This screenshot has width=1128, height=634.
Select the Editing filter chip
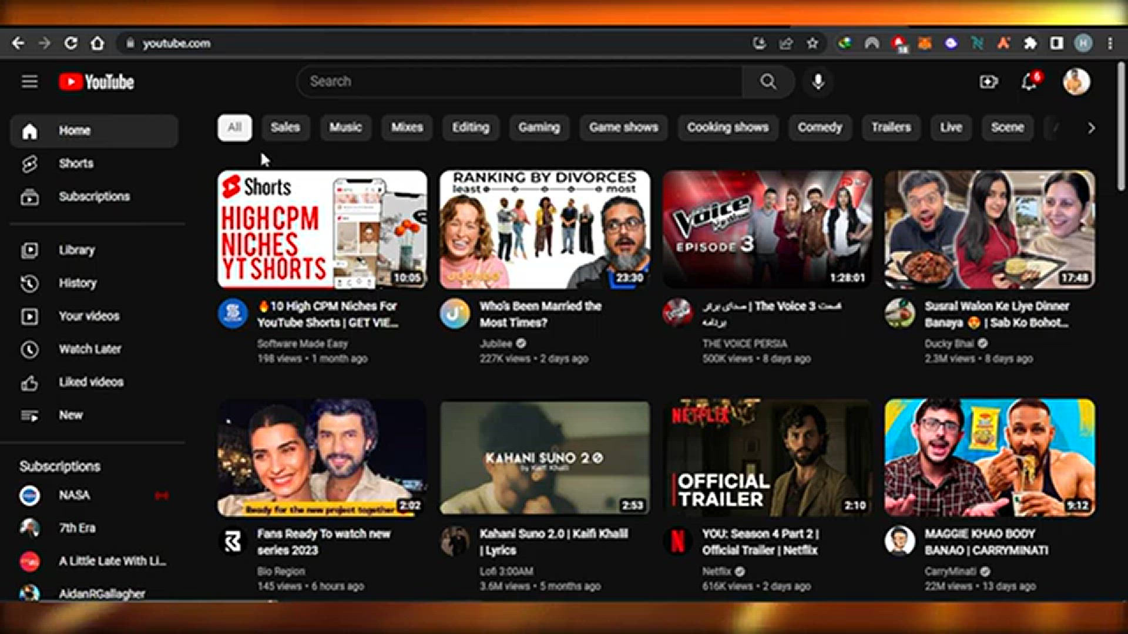[470, 127]
